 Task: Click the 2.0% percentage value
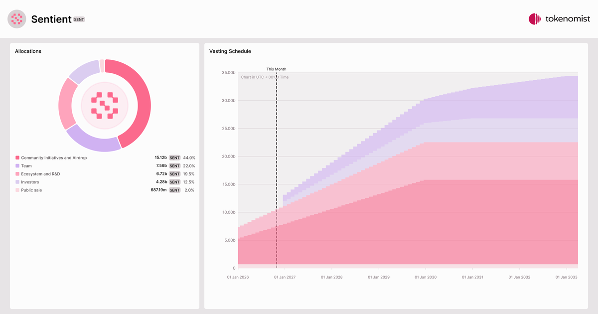pos(190,190)
